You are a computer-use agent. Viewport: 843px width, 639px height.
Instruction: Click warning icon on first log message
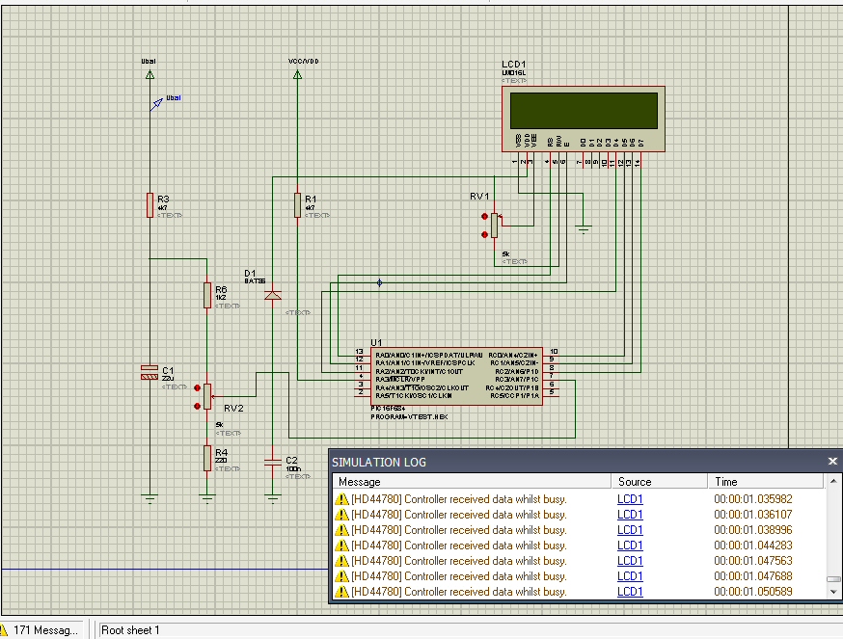coord(341,499)
